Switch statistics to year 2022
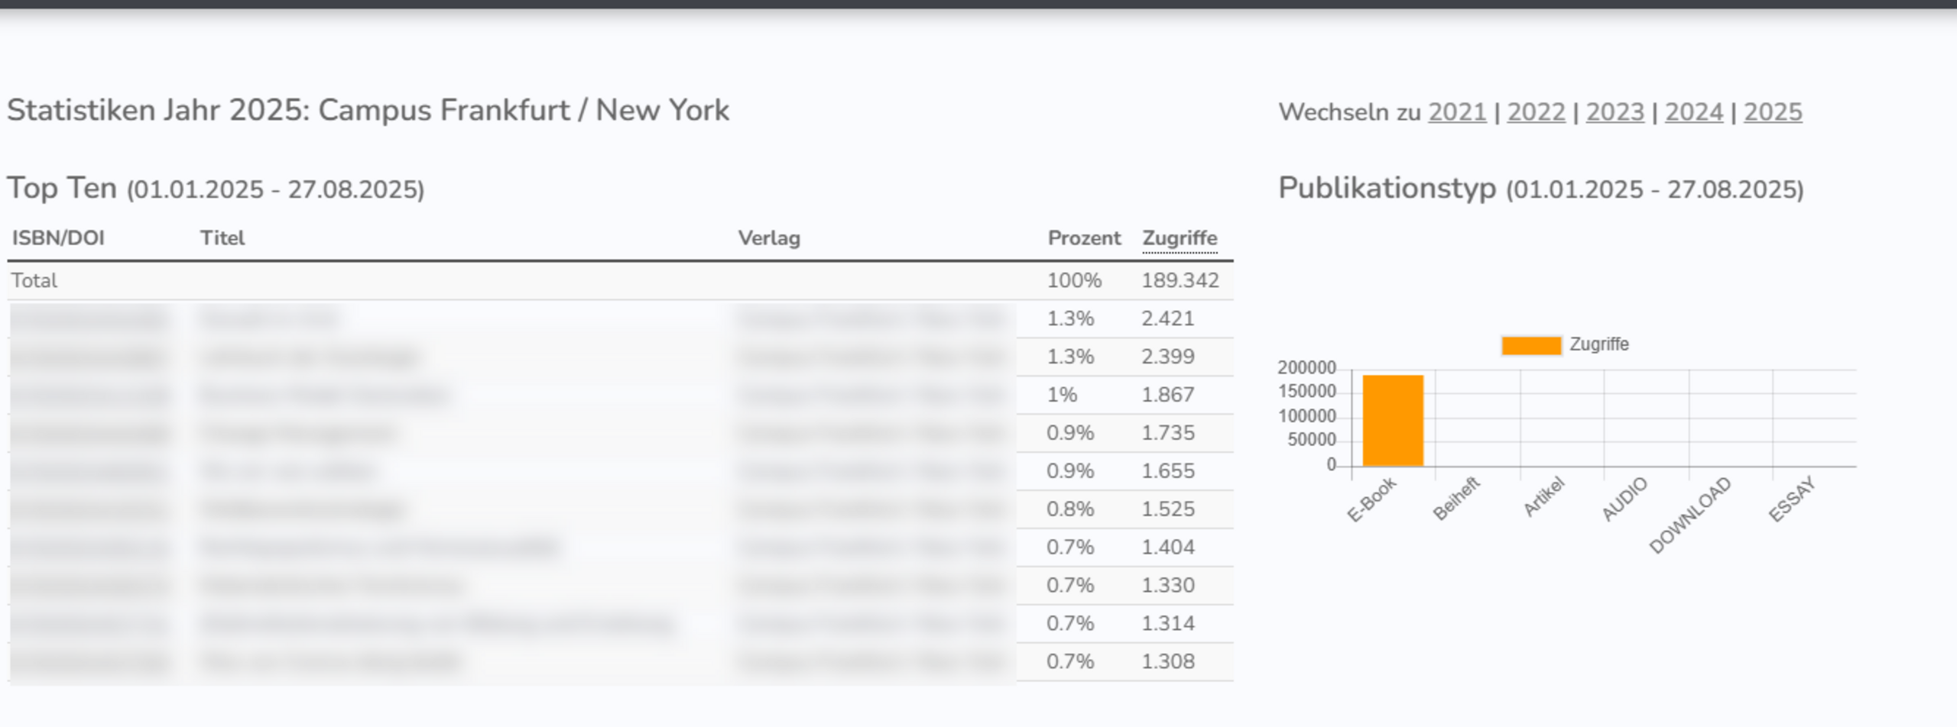The width and height of the screenshot is (1957, 727). [1536, 112]
